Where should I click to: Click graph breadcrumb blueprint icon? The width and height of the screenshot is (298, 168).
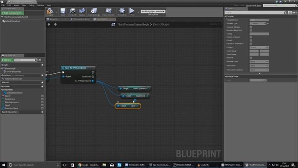tap(113, 24)
